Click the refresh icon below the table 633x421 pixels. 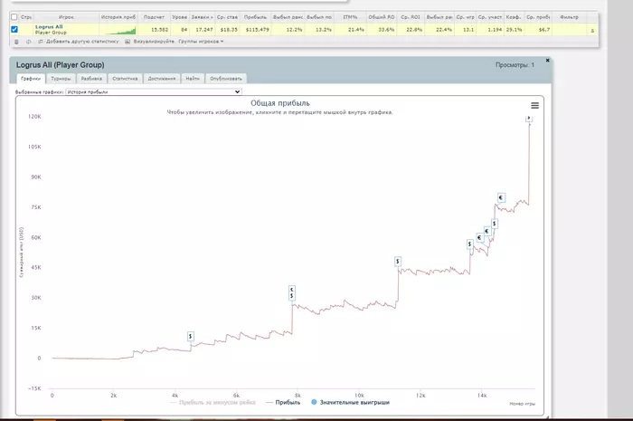(x=28, y=42)
